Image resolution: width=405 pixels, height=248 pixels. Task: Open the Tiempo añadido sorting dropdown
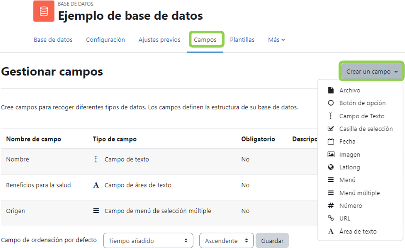(x=148, y=240)
